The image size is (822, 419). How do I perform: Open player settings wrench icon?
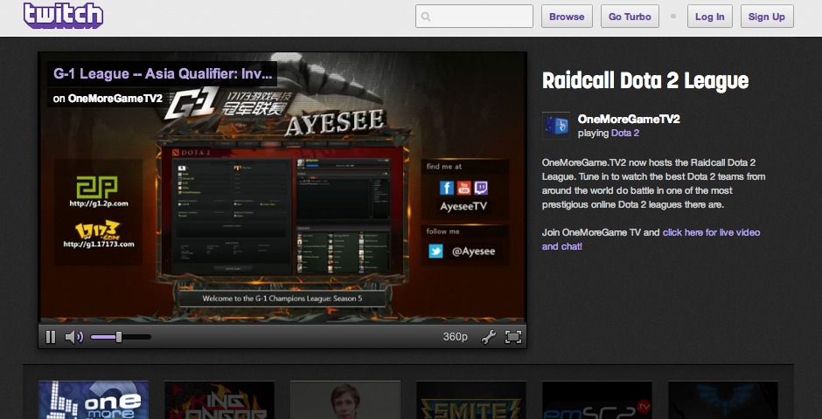(x=488, y=337)
